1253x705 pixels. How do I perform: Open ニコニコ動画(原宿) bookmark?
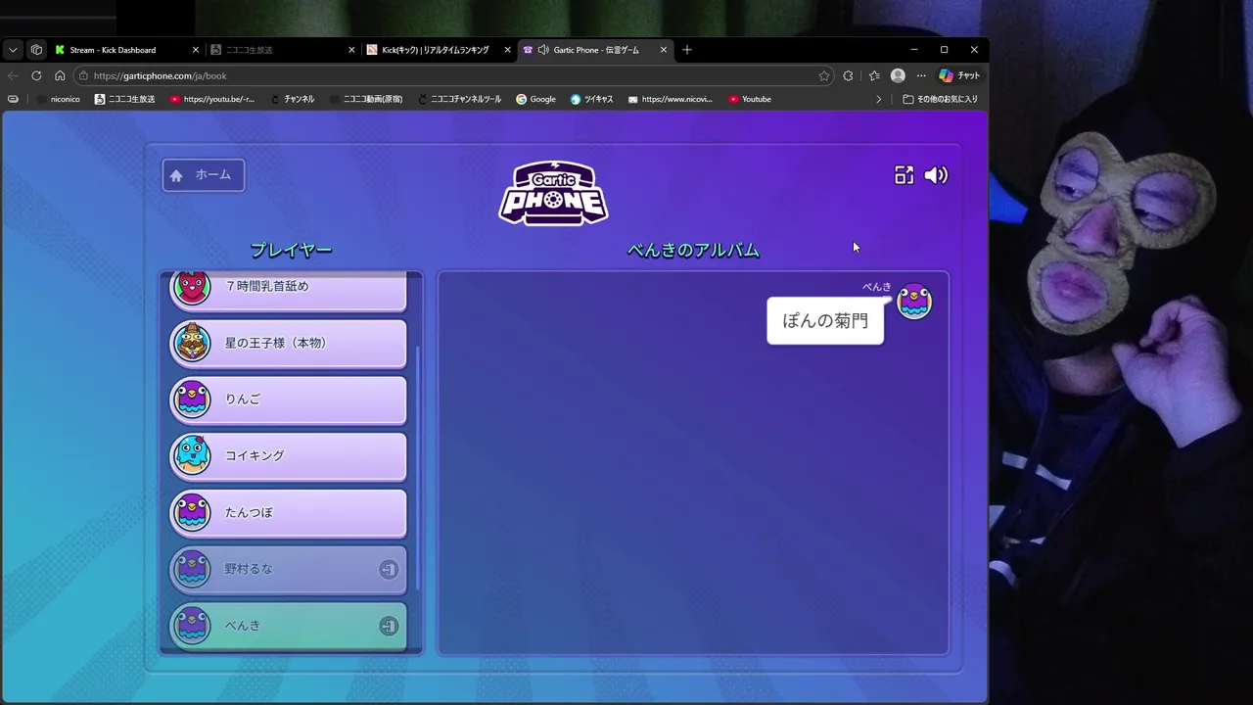(367, 99)
